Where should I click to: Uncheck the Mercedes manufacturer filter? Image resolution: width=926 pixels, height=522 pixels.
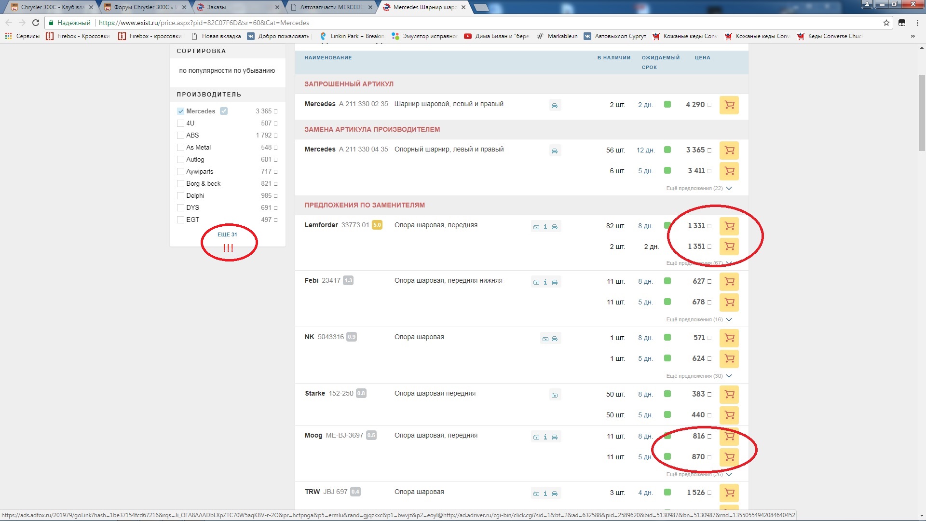pos(180,111)
